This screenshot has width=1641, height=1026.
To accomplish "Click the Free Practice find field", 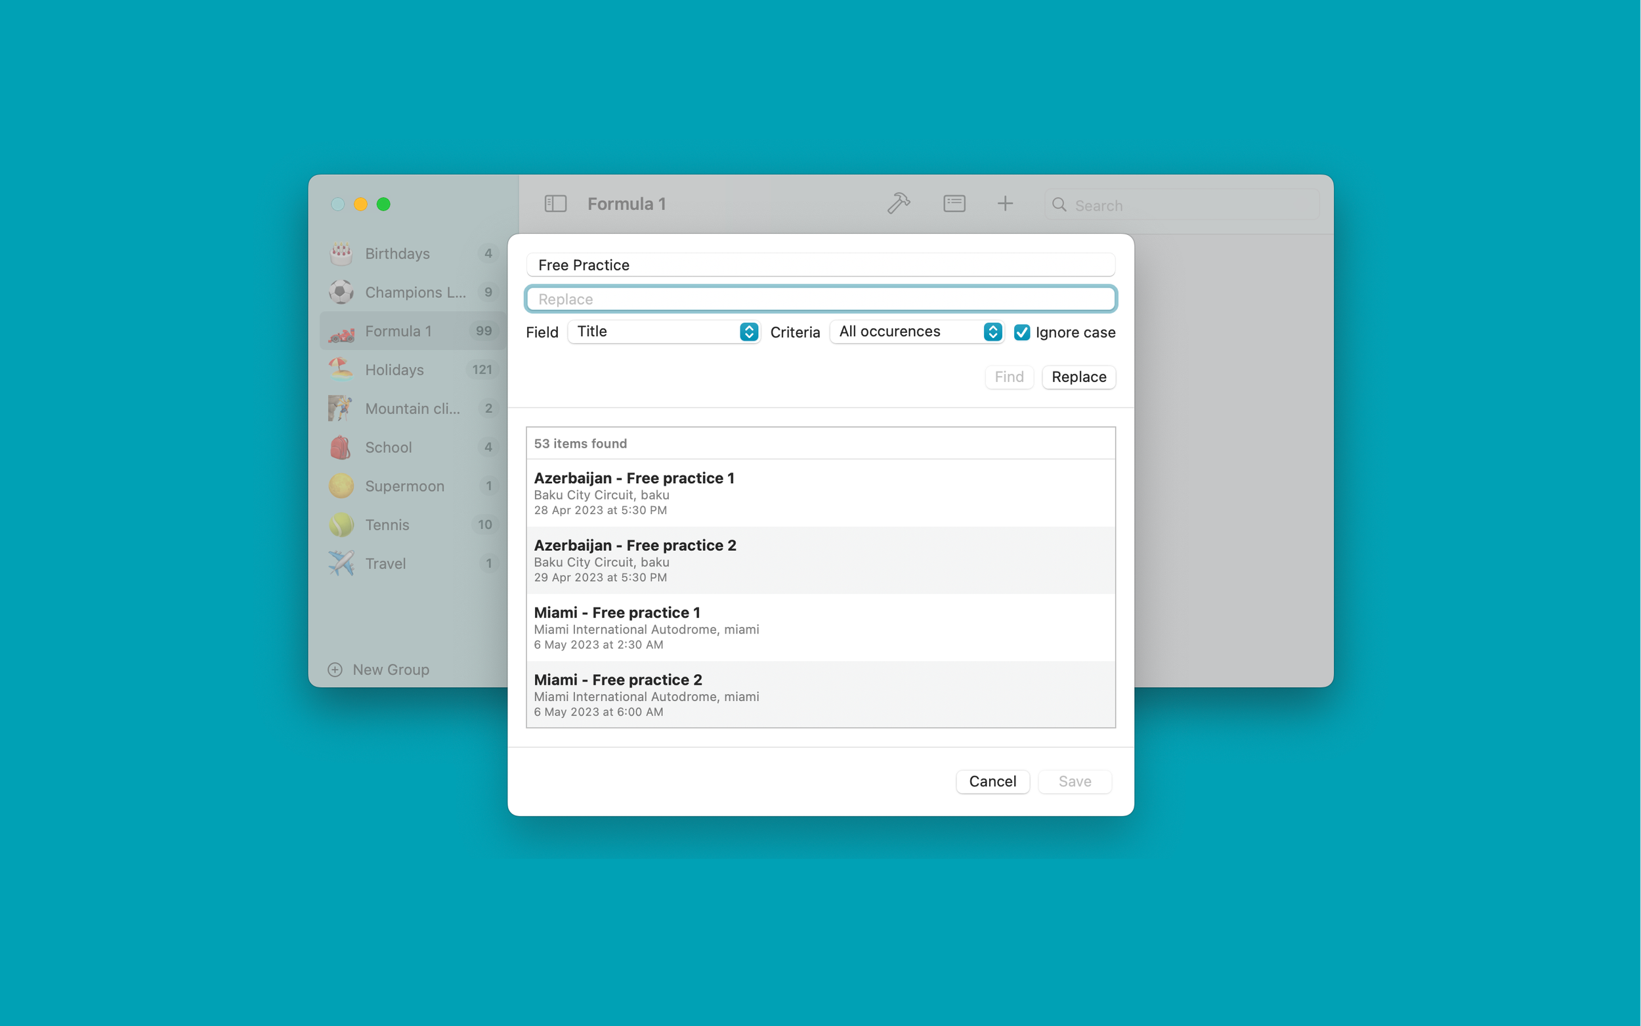I will pyautogui.click(x=820, y=265).
